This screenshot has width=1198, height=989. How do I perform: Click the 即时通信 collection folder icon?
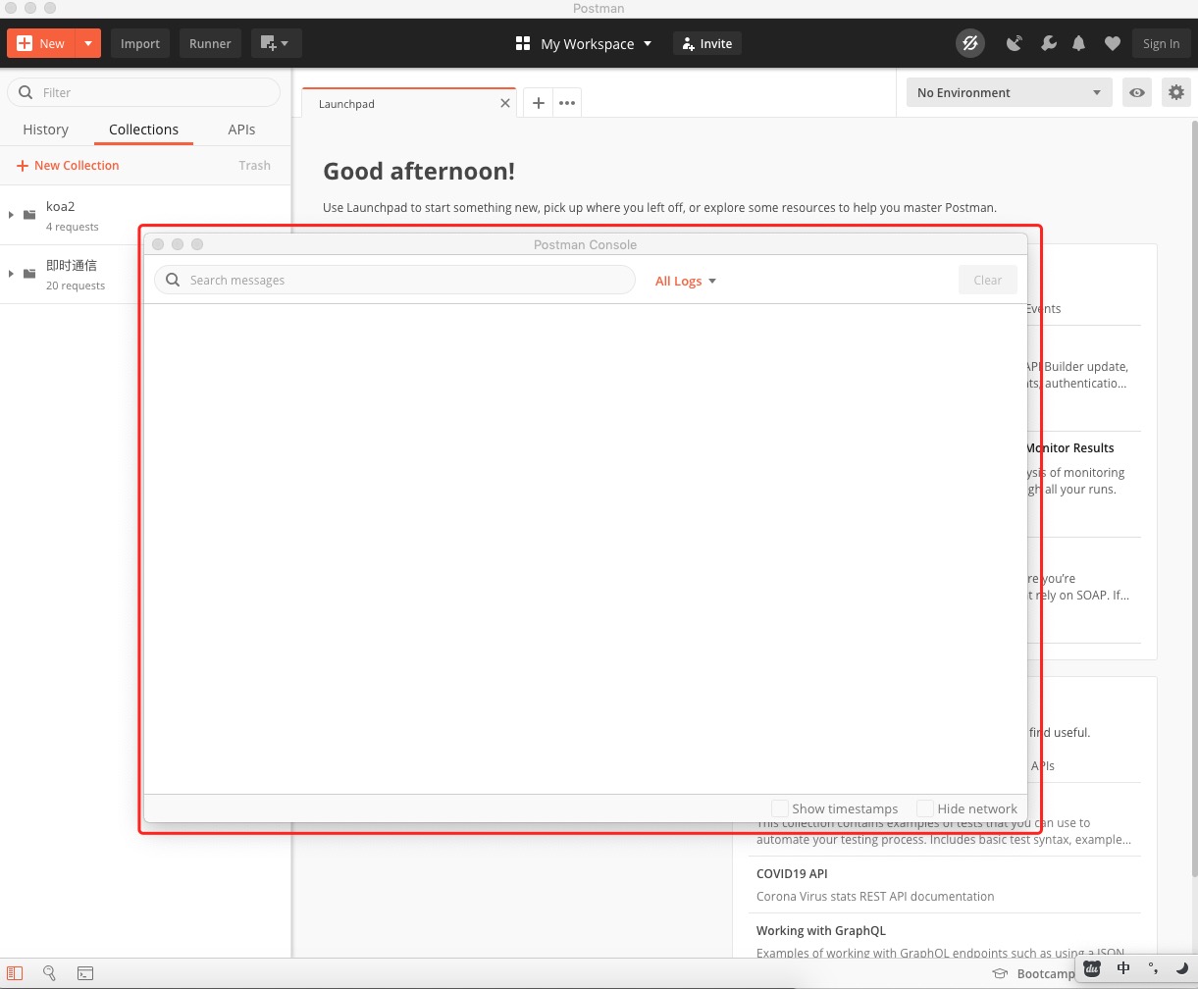click(x=29, y=274)
